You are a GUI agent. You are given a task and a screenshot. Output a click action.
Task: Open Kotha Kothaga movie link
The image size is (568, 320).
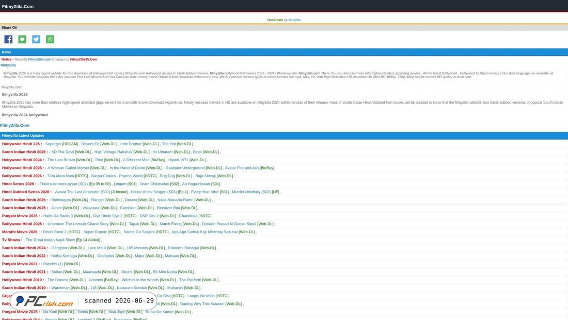click(x=64, y=256)
